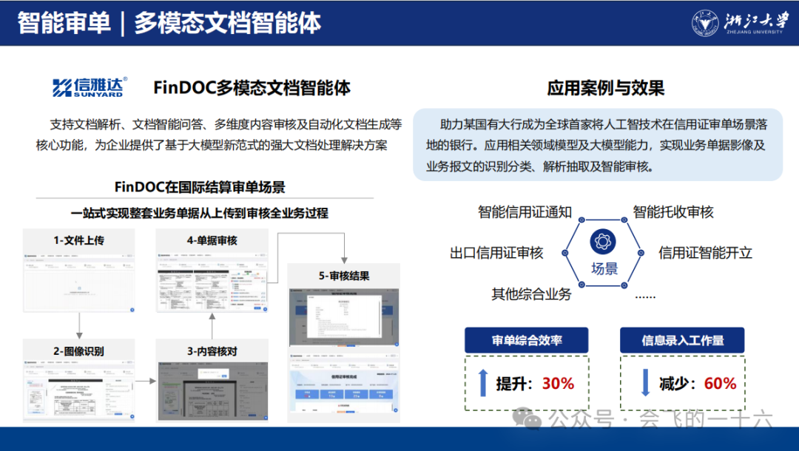
Task: Click the slide title 智能审单｜多模态文档智能体
Action: [169, 23]
